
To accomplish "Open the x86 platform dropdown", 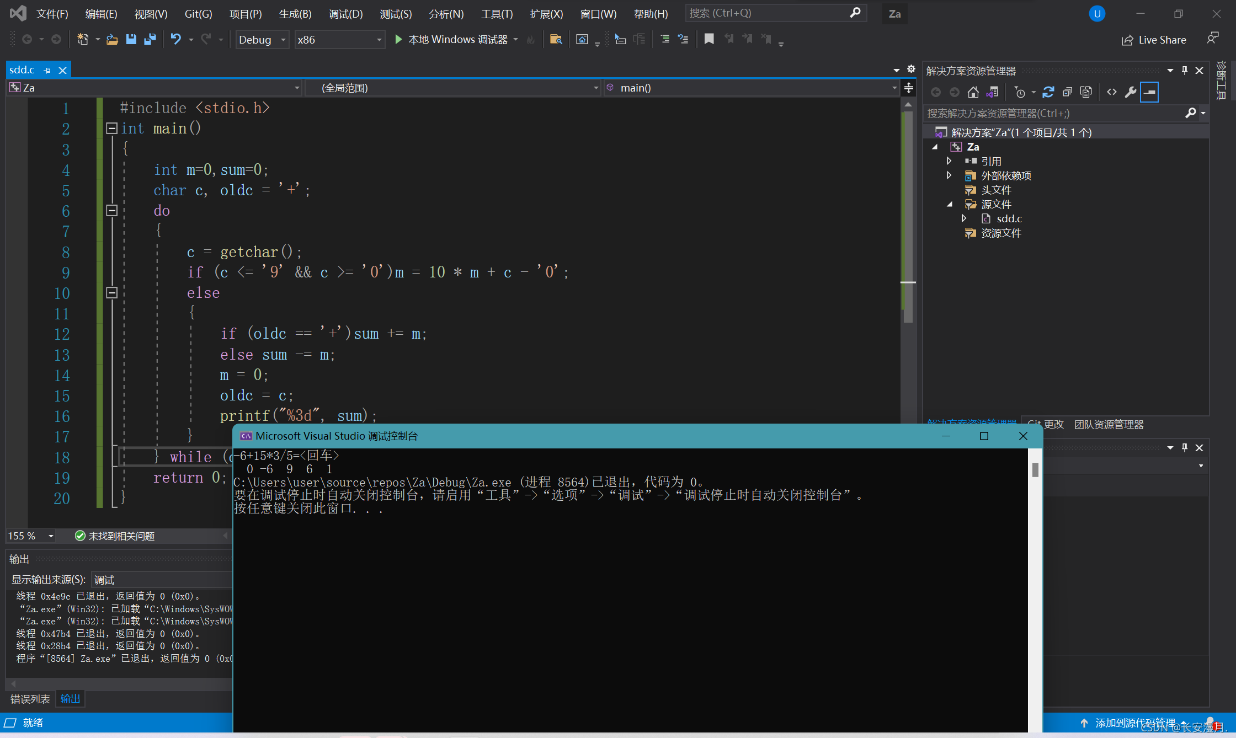I will pos(339,40).
